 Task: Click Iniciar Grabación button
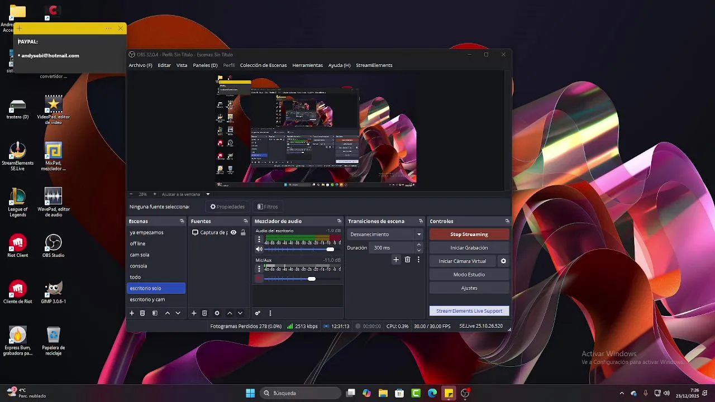point(469,248)
